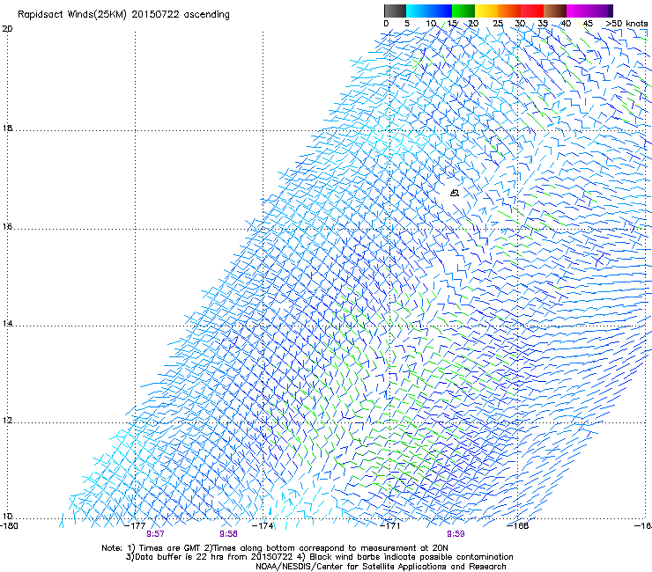Click the brown 35-40 knots legend swatch

click(555, 11)
